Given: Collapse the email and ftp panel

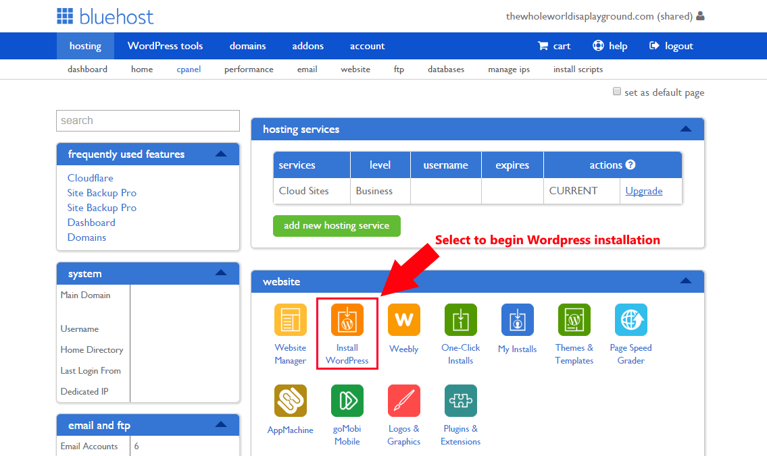Looking at the screenshot, I should pyautogui.click(x=221, y=424).
